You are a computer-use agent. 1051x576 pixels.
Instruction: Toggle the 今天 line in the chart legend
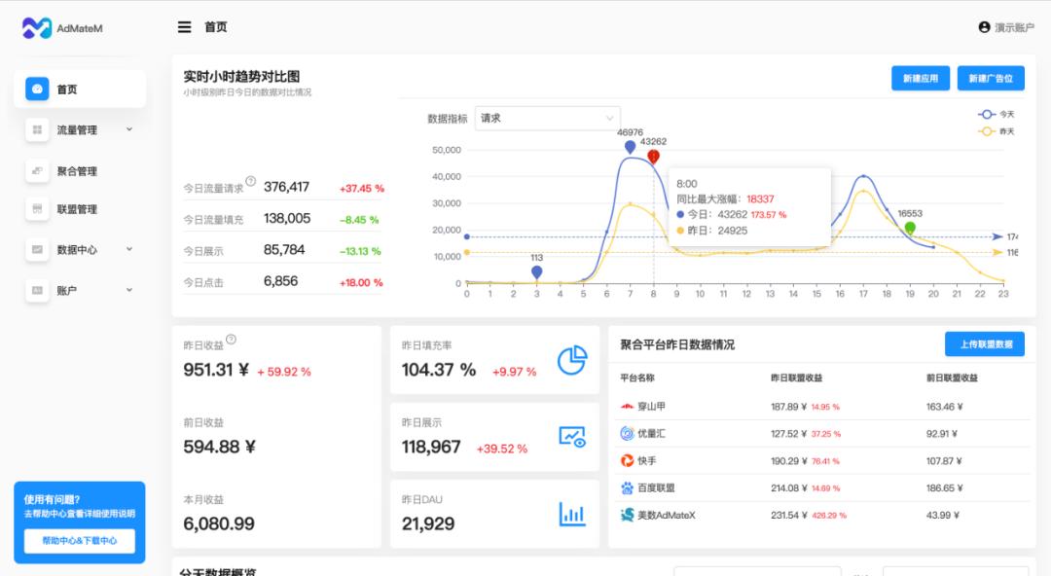coord(997,114)
